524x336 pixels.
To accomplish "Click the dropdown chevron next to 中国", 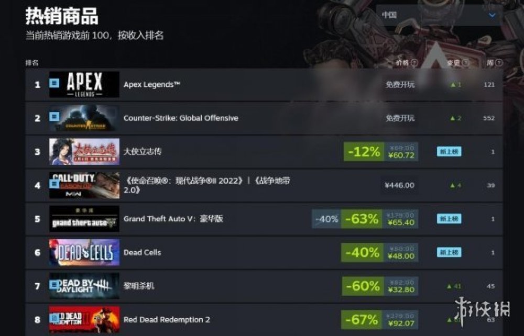I will click(492, 15).
